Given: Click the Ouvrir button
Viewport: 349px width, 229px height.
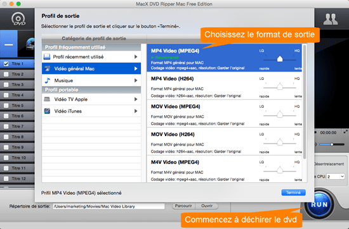Looking at the screenshot, I should coord(207,206).
